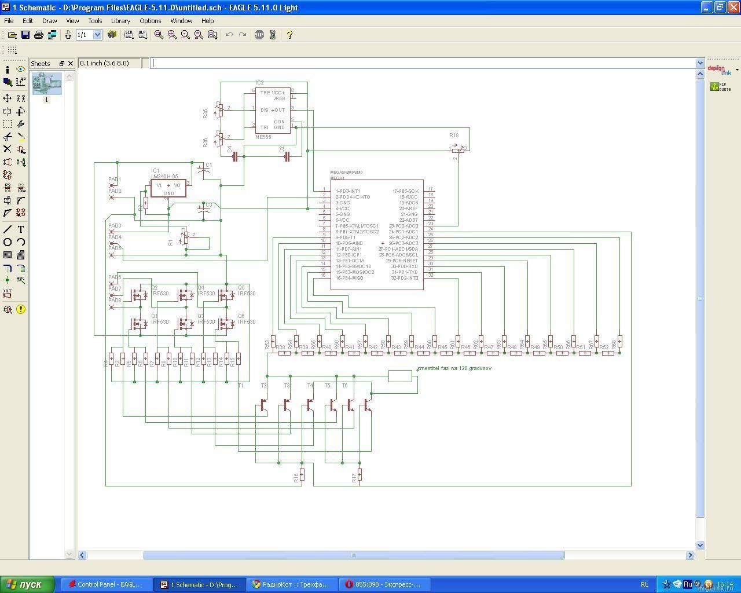Click the Zoom to fit icon

coord(159,35)
